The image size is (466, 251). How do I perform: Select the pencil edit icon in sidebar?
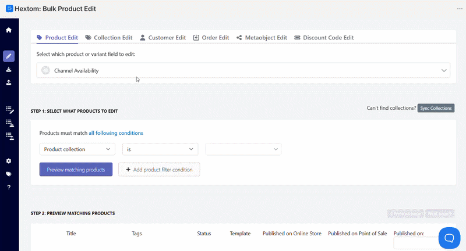(x=9, y=56)
